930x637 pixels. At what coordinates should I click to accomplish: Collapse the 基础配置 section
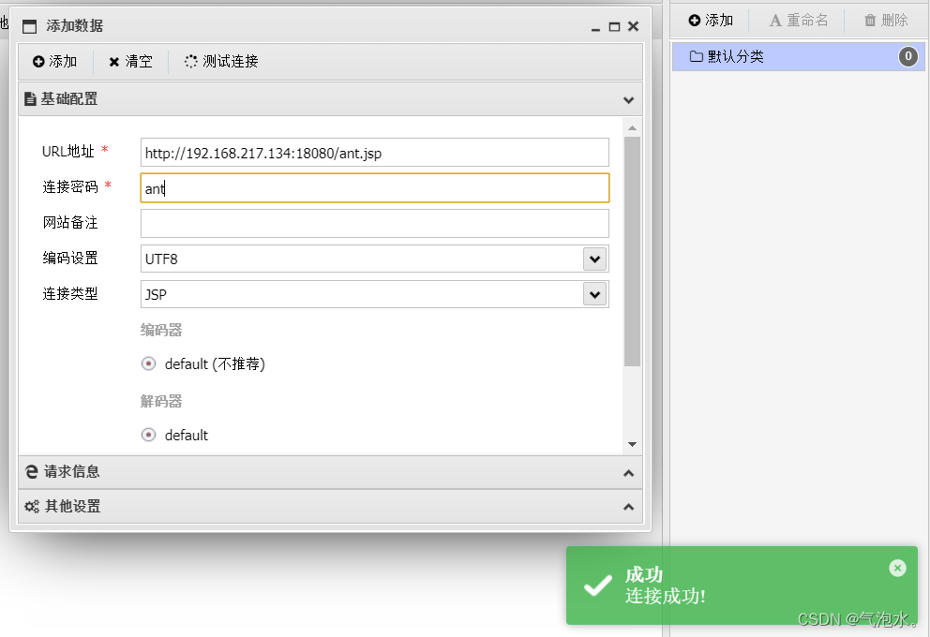[628, 99]
